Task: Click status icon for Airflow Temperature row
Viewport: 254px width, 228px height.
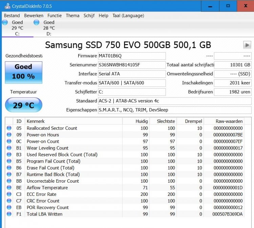Action: pos(9,188)
